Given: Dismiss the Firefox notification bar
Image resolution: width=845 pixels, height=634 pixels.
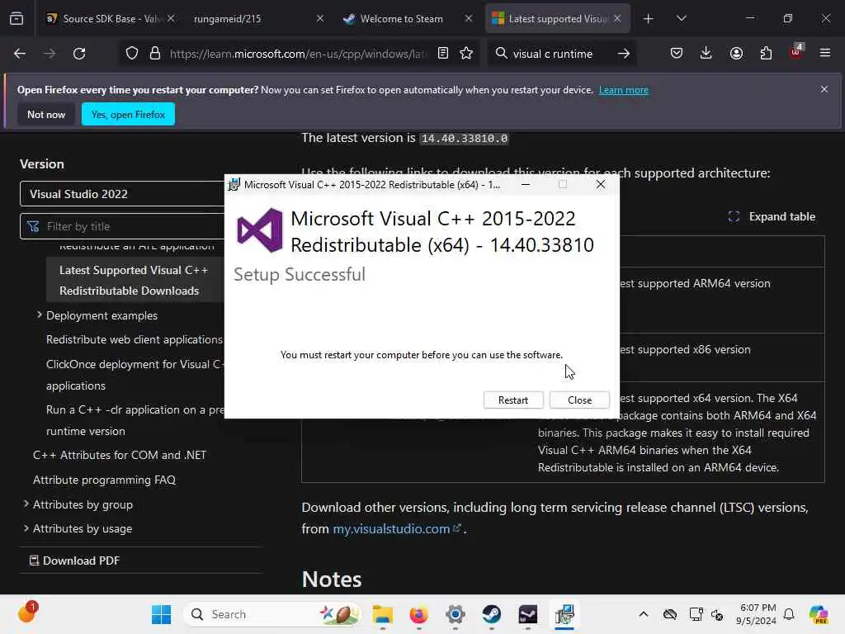Looking at the screenshot, I should point(824,89).
